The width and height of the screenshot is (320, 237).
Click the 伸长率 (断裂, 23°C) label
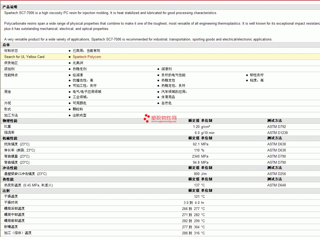[20, 150]
